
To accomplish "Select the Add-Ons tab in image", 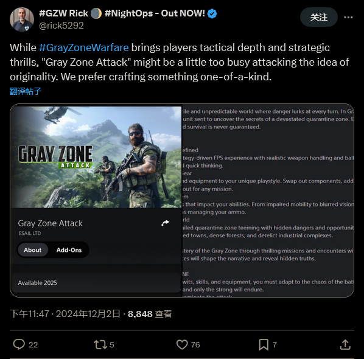I will pos(69,250).
